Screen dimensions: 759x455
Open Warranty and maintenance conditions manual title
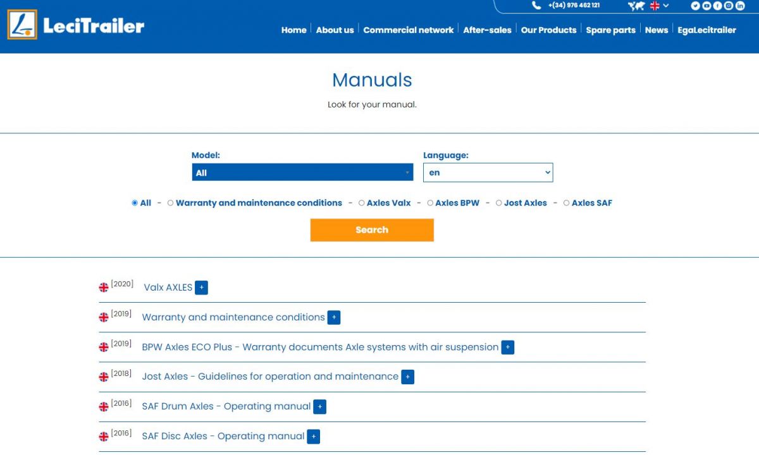[233, 317]
